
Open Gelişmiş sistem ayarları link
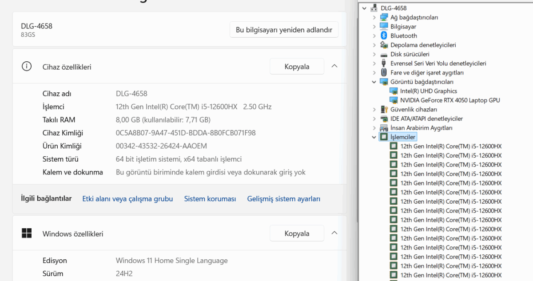point(284,199)
